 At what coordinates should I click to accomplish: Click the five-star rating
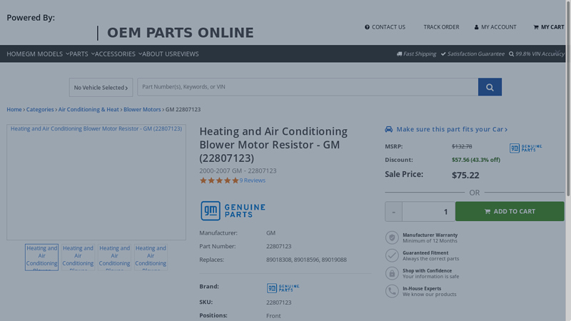219,180
